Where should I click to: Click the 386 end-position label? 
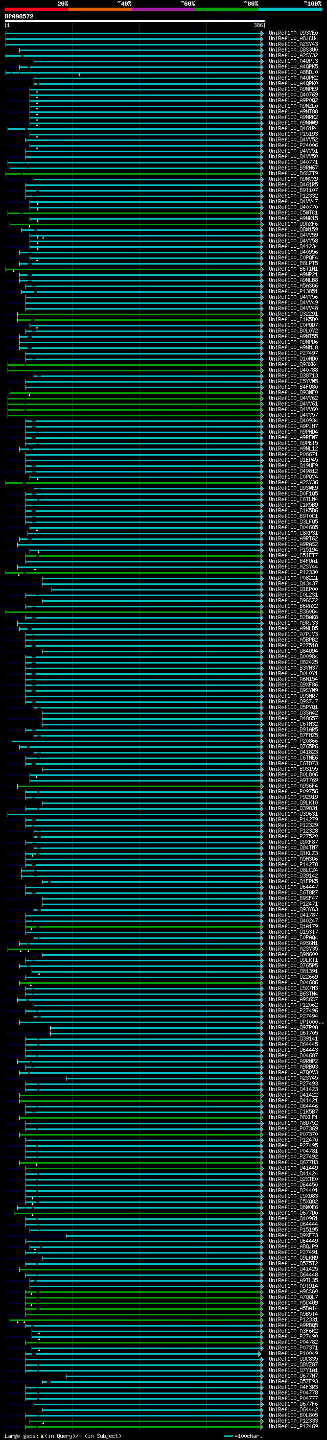click(x=258, y=25)
